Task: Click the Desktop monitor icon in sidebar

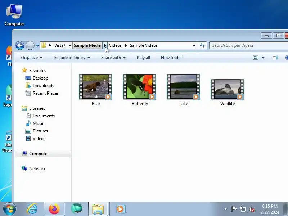Action: [28, 78]
